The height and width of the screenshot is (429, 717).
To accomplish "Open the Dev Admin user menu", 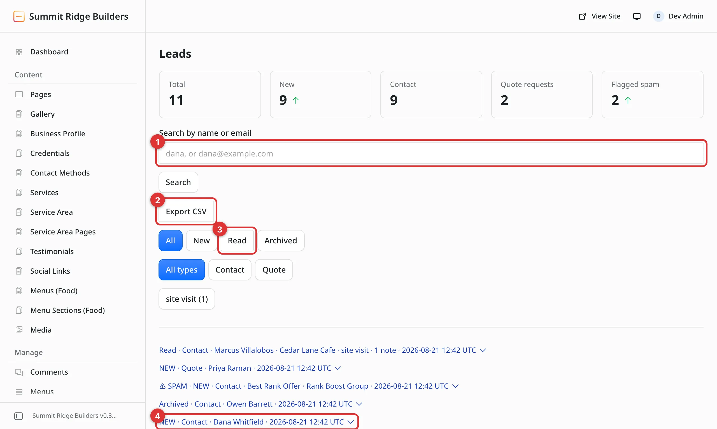I will pos(678,16).
